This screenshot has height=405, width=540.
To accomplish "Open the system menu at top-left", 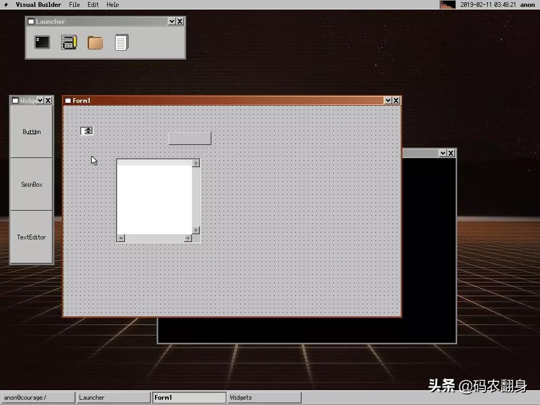I will click(x=6, y=5).
